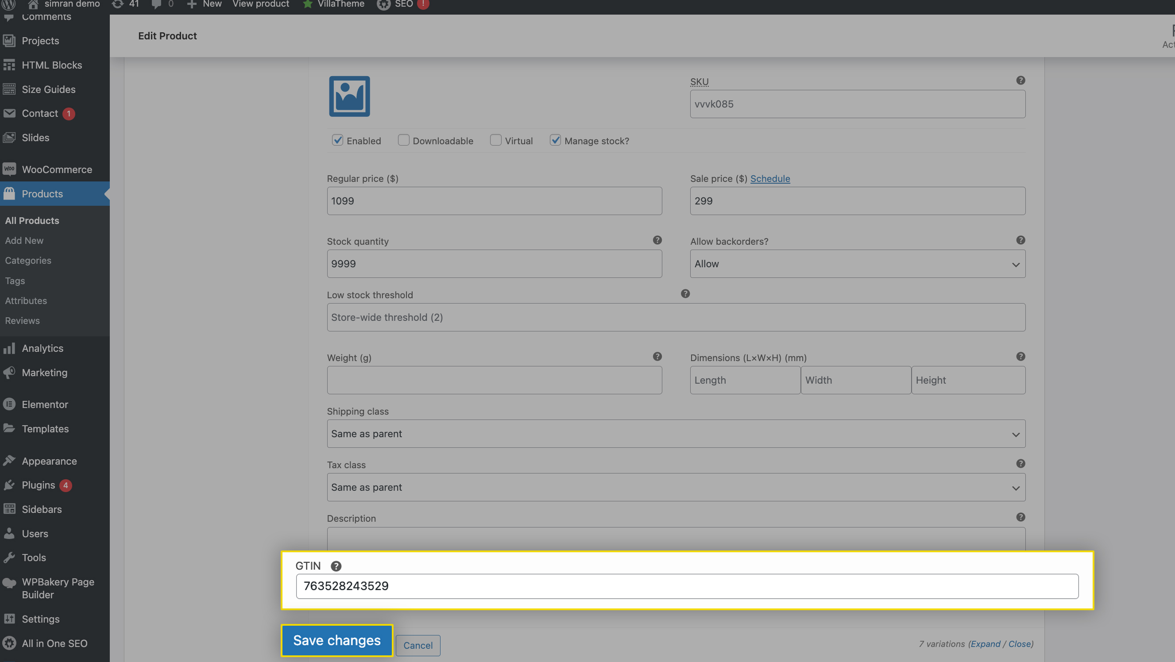This screenshot has width=1175, height=662.
Task: Toggle the Downloadable checkbox
Action: tap(403, 140)
